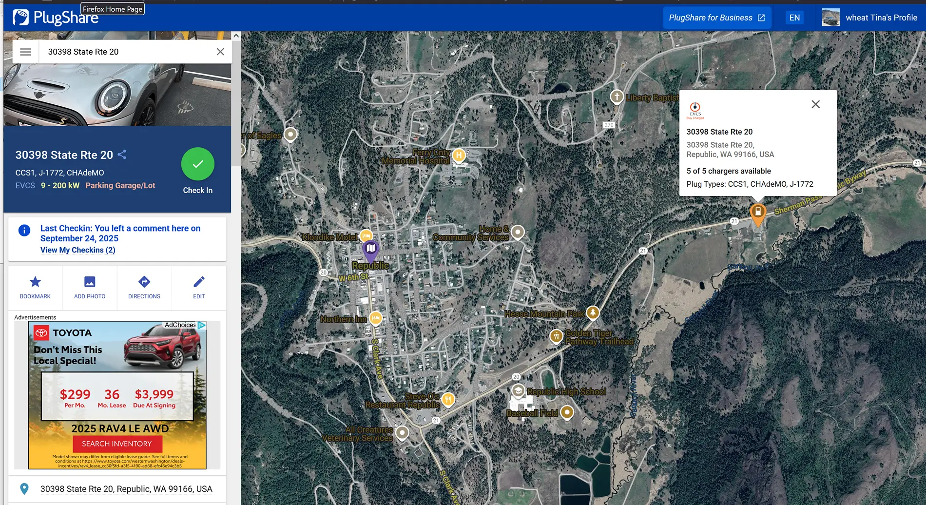Click the 9 - 200 kW power label
Image resolution: width=926 pixels, height=505 pixels.
[x=60, y=185]
